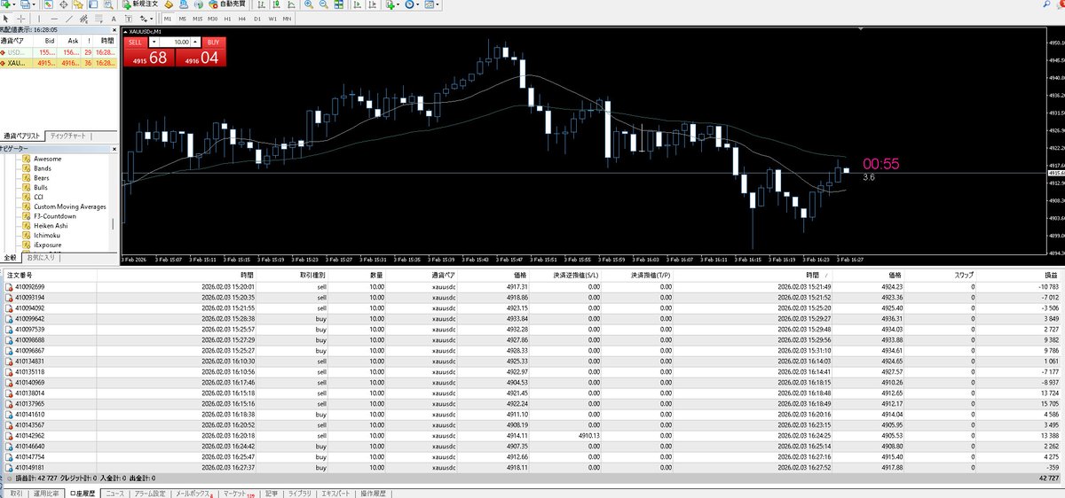Open the new chart dropdown arrow

[x=14, y=4]
